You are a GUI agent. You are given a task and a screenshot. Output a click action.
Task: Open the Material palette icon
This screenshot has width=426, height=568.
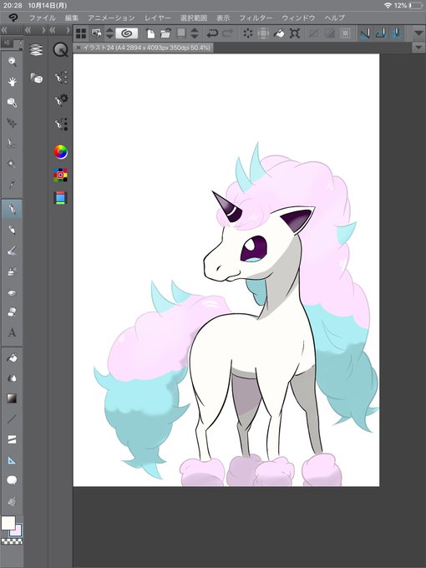point(36,78)
